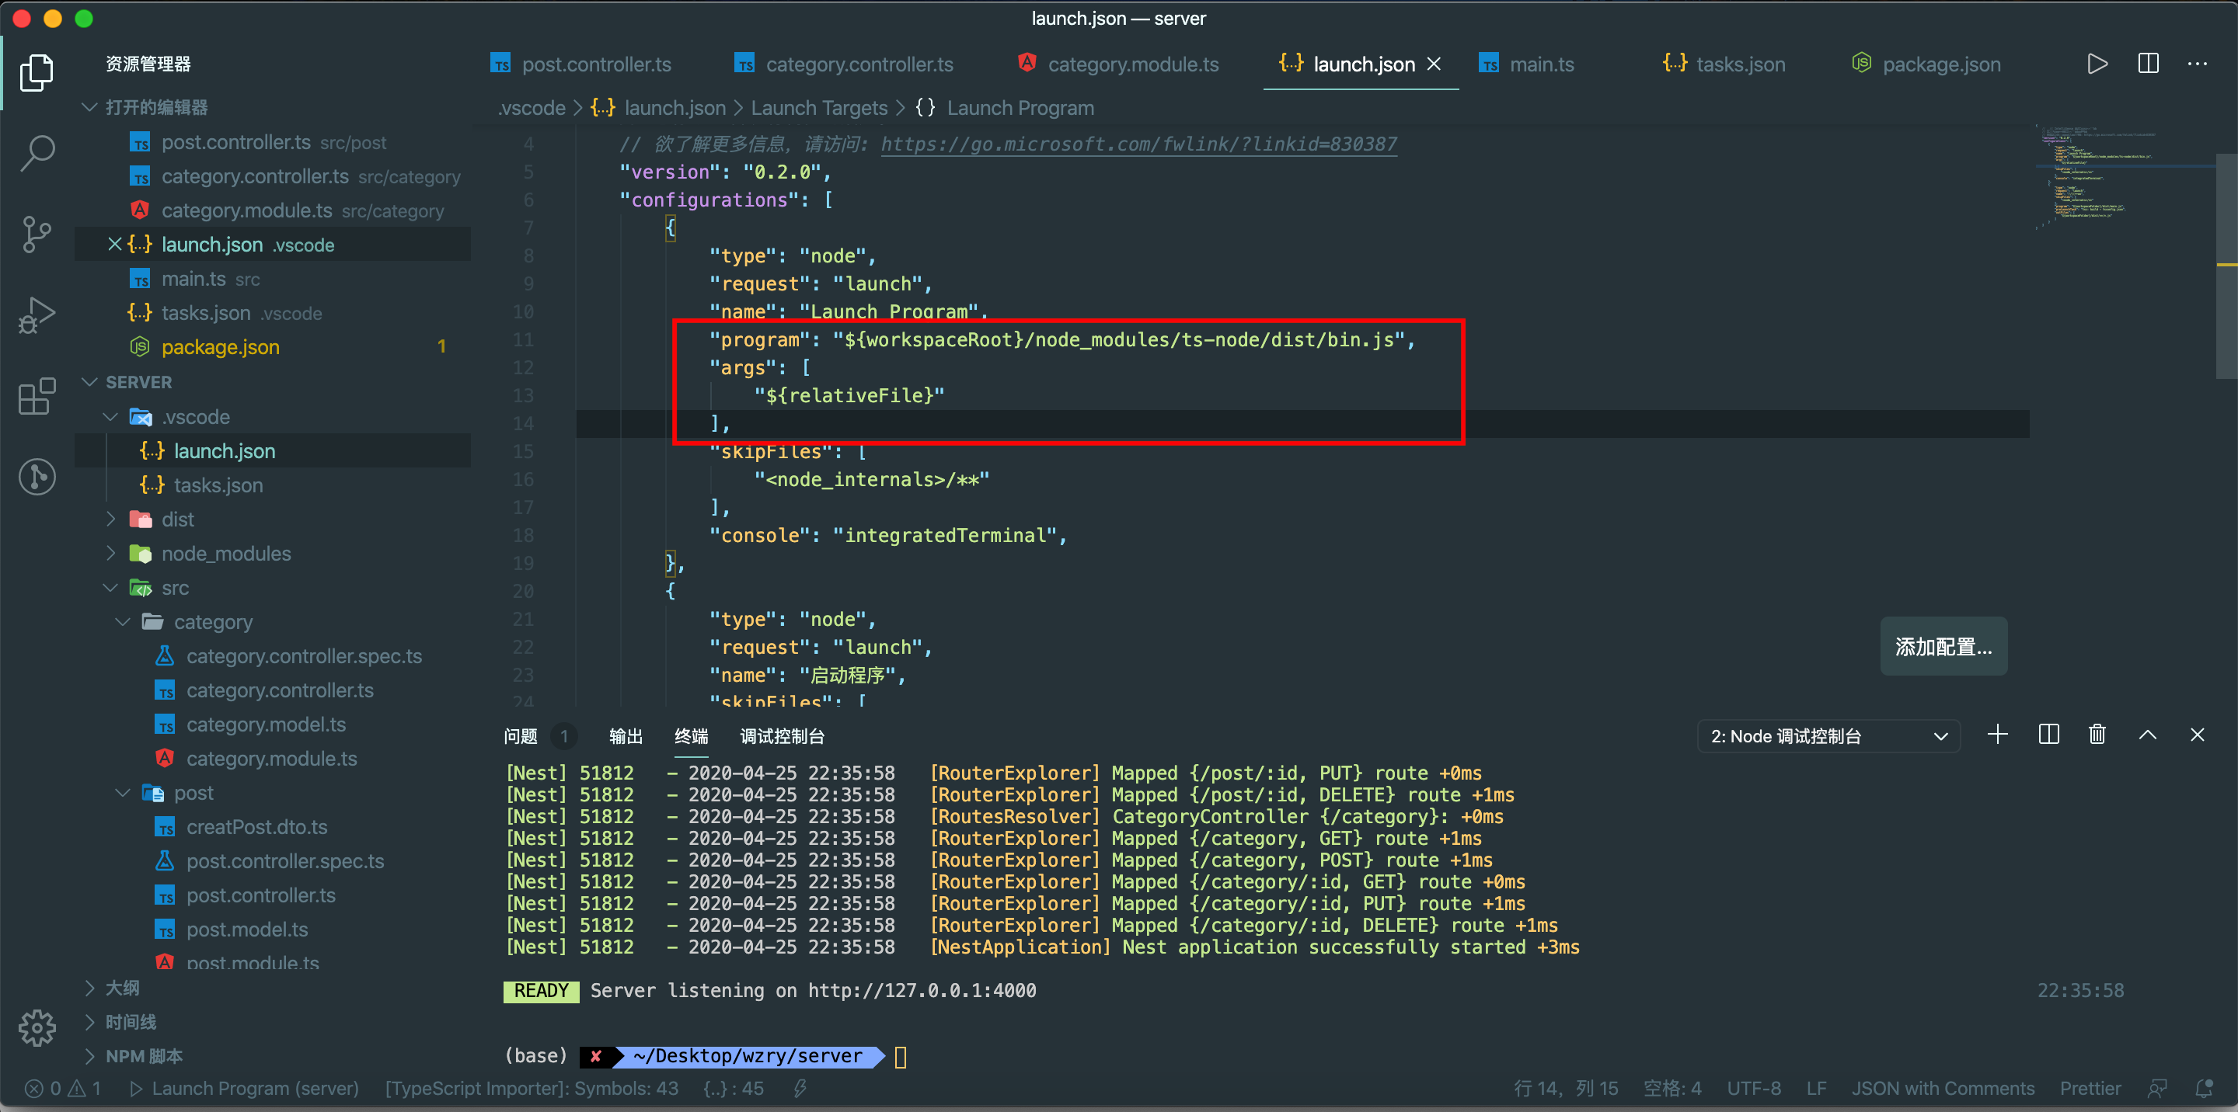The width and height of the screenshot is (2238, 1112).
Task: Open the 输出 output panel tab
Action: pyautogui.click(x=626, y=736)
